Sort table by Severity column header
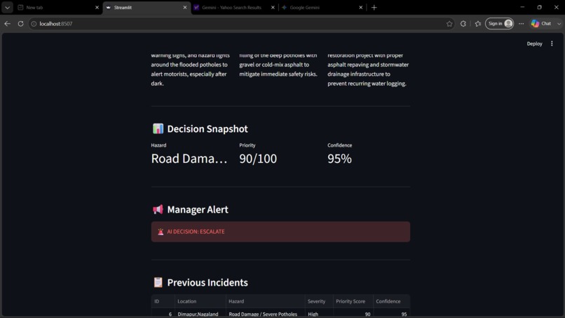 pyautogui.click(x=319, y=301)
